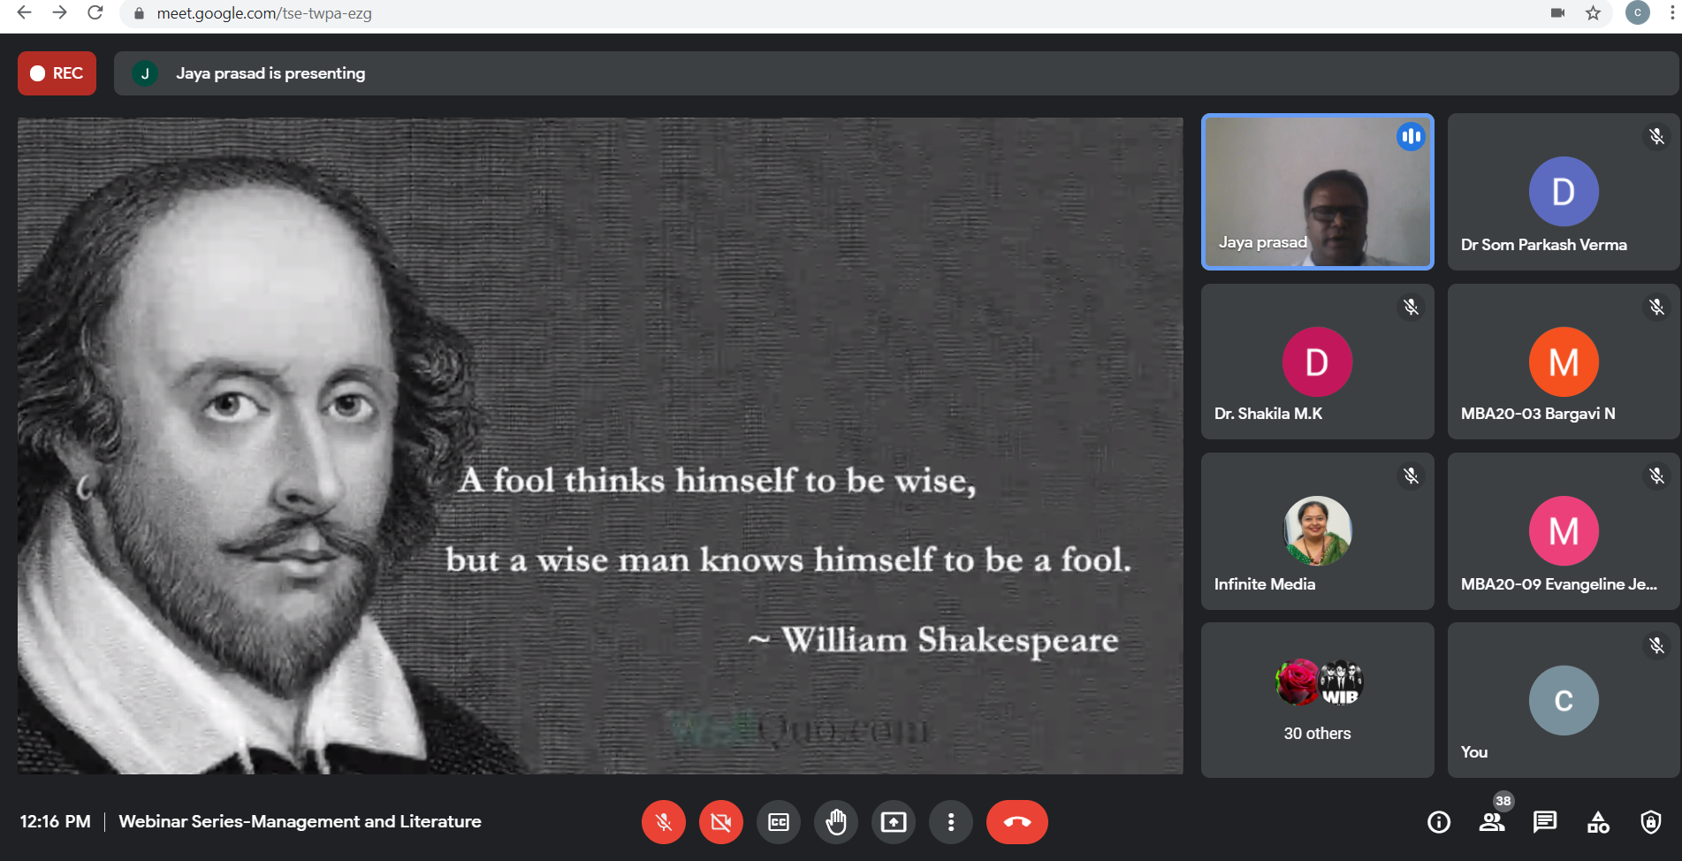Open host controls shield icon
The image size is (1682, 861).
click(1651, 822)
